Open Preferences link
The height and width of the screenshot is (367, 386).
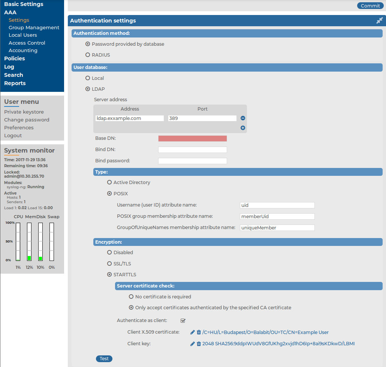click(x=19, y=127)
